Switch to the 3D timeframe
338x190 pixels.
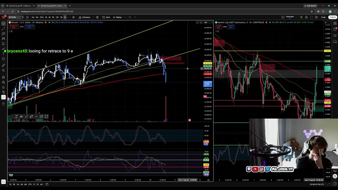tap(61, 17)
